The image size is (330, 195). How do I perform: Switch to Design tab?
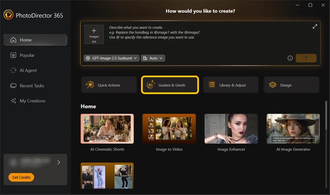(291, 85)
